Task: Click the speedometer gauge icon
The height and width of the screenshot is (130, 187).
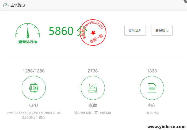Action: click(x=28, y=31)
